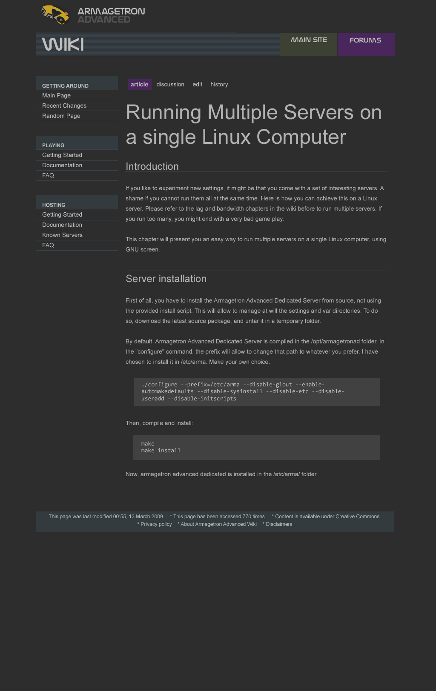The image size is (436, 691).
Task: Select the article tab
Action: tap(139, 85)
